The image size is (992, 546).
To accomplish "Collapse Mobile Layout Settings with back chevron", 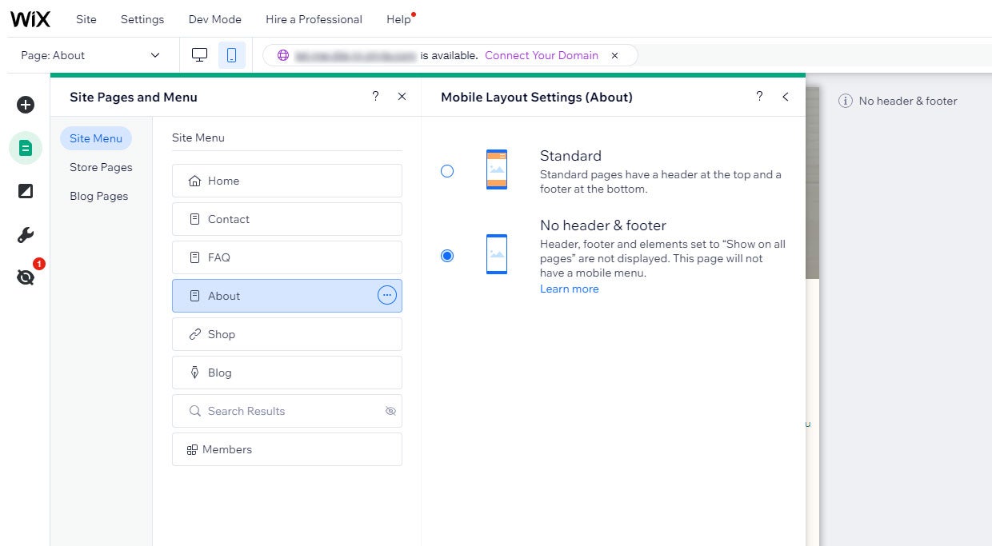I will point(786,97).
